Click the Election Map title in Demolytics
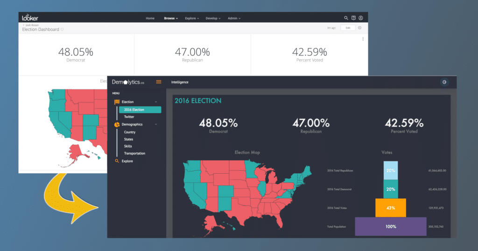The height and width of the screenshot is (251, 478). [247, 152]
